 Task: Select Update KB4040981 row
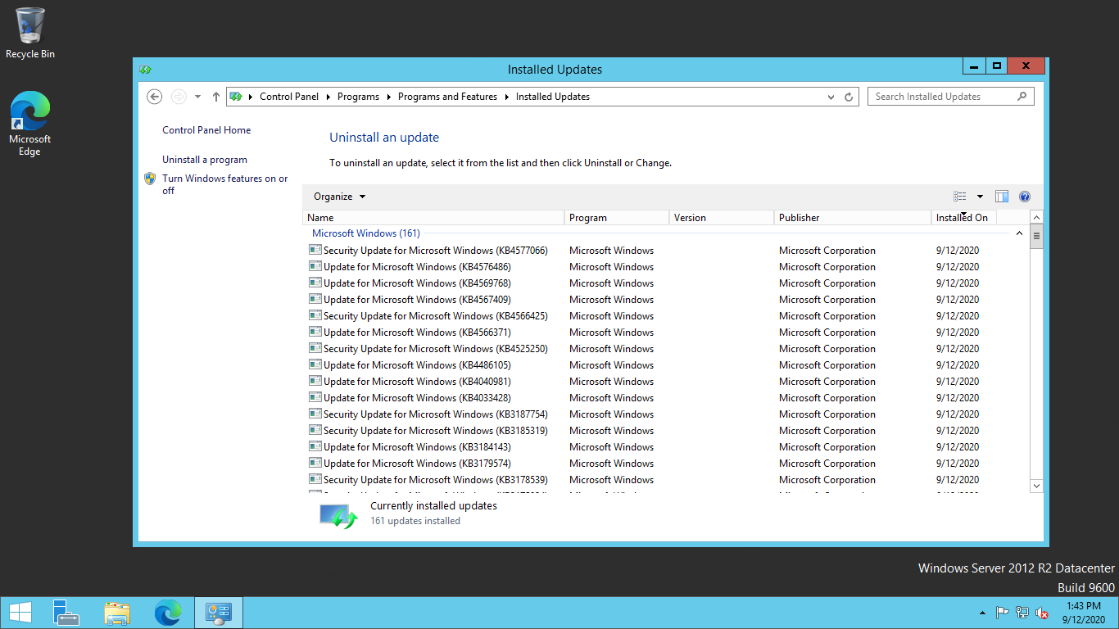click(x=665, y=382)
